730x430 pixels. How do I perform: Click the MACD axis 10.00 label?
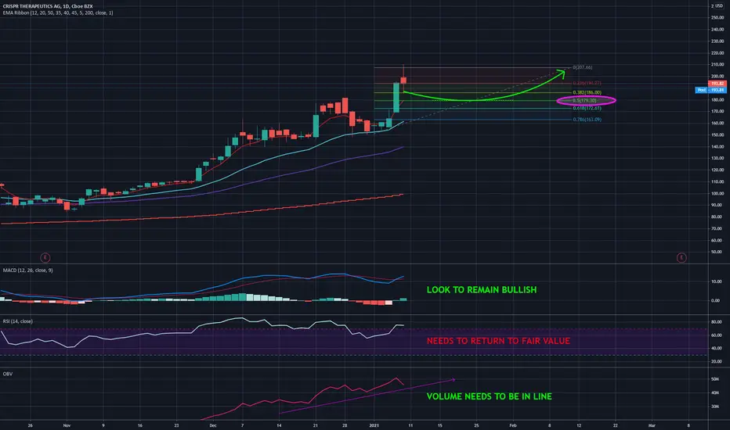tap(716, 281)
